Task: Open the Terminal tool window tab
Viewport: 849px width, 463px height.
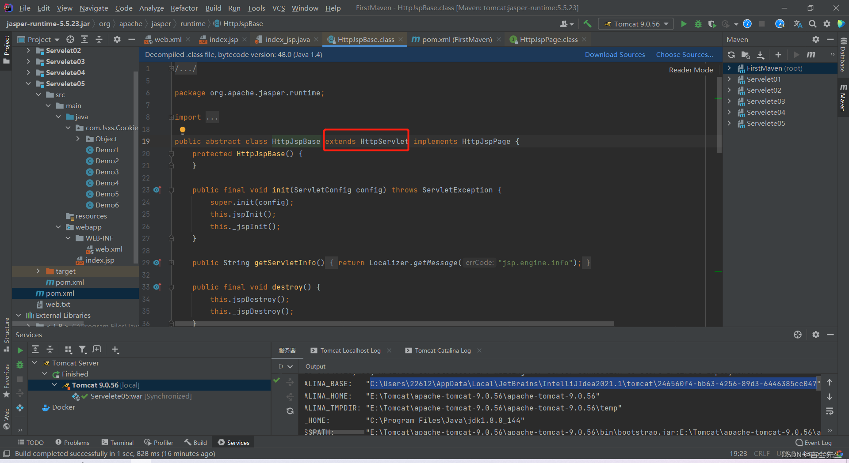Action: (x=117, y=442)
